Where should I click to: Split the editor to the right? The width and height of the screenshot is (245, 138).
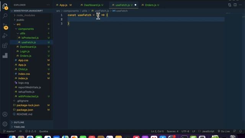pyautogui.click(x=235, y=5)
